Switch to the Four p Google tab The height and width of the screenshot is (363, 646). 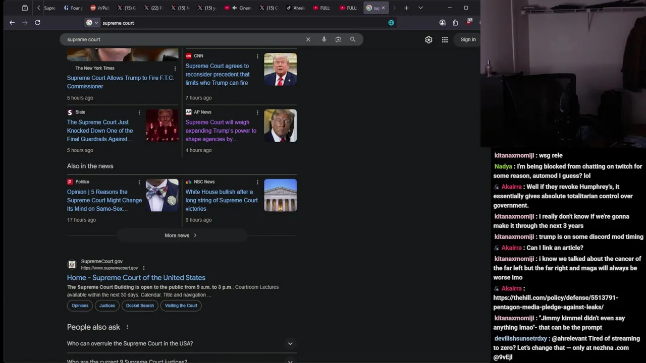pos(73,8)
